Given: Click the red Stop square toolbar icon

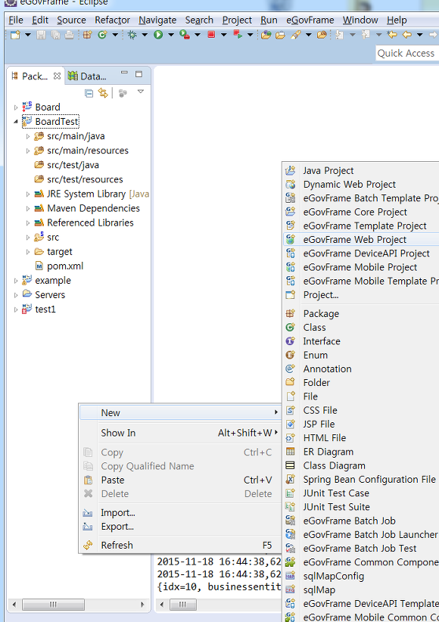Looking at the screenshot, I should coord(211,35).
